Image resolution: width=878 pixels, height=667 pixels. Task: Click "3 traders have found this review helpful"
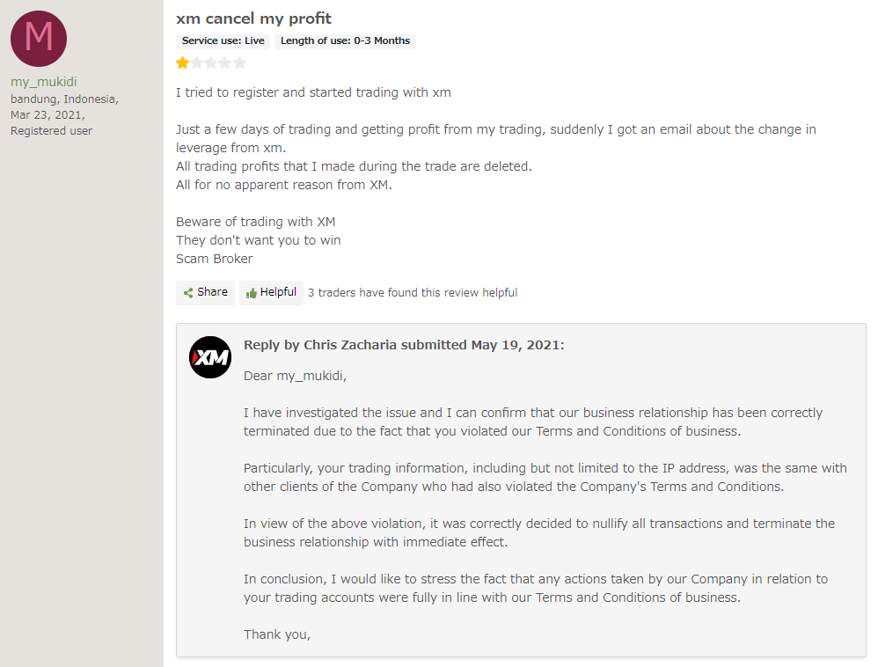(x=413, y=292)
